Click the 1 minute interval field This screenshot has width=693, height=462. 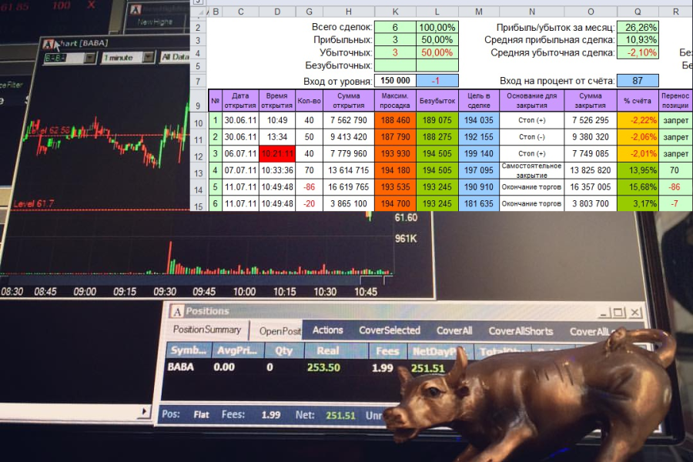click(x=122, y=58)
